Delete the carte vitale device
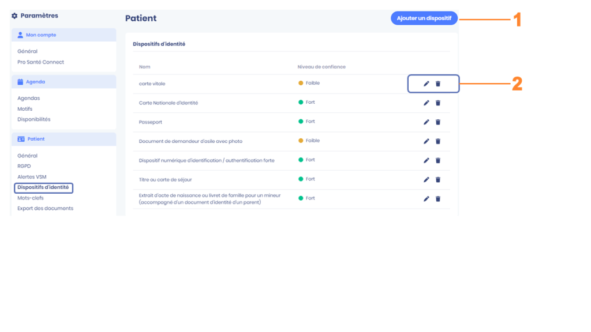Image resolution: width=591 pixels, height=332 pixels. click(438, 84)
